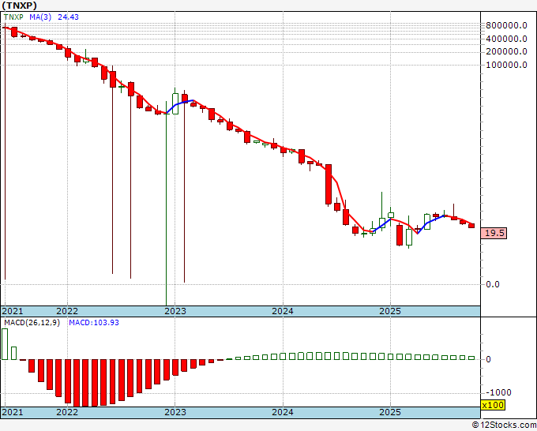
Task: Click the MACD:103.93 value label
Action: [94, 323]
